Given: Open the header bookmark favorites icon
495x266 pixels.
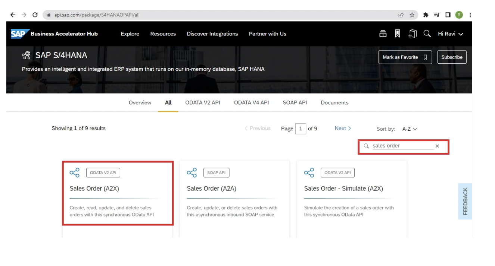Looking at the screenshot, I should [x=398, y=34].
